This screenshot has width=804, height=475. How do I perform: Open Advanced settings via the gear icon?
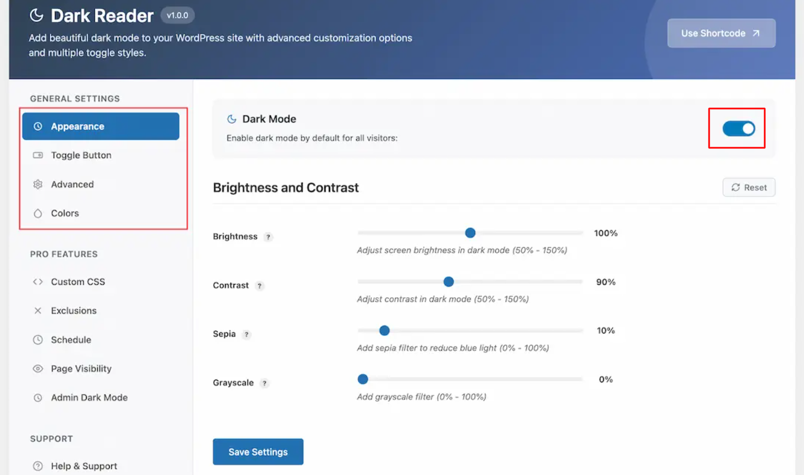[38, 184]
